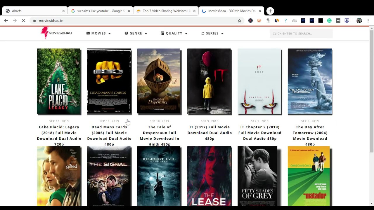Open The Matador movie poster
Screen dimensions: 374x210
click(309, 176)
